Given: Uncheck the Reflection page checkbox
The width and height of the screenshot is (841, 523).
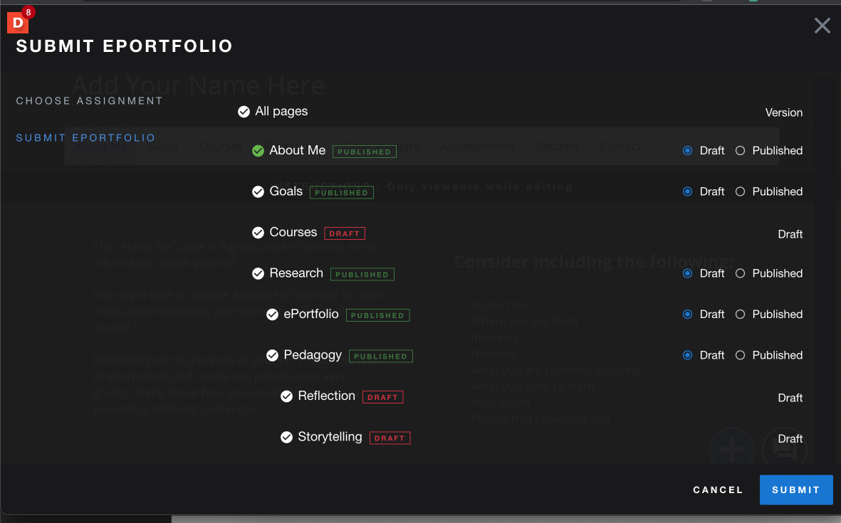Looking at the screenshot, I should pyautogui.click(x=286, y=396).
